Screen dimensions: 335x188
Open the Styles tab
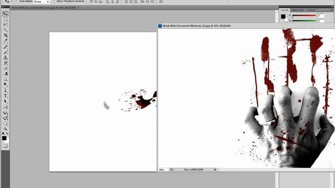pos(311,10)
